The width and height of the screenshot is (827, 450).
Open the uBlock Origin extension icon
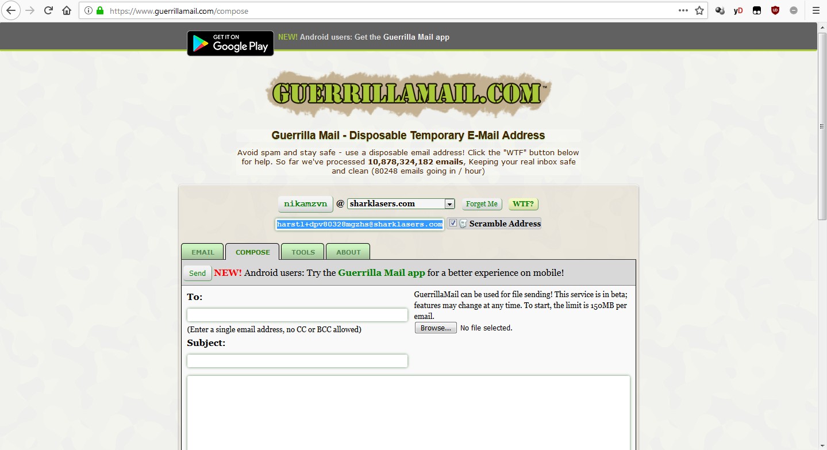click(775, 10)
